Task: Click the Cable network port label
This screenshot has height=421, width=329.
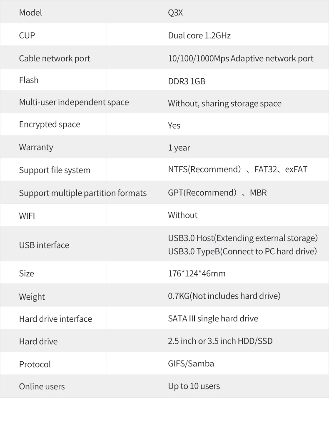Action: [x=55, y=58]
